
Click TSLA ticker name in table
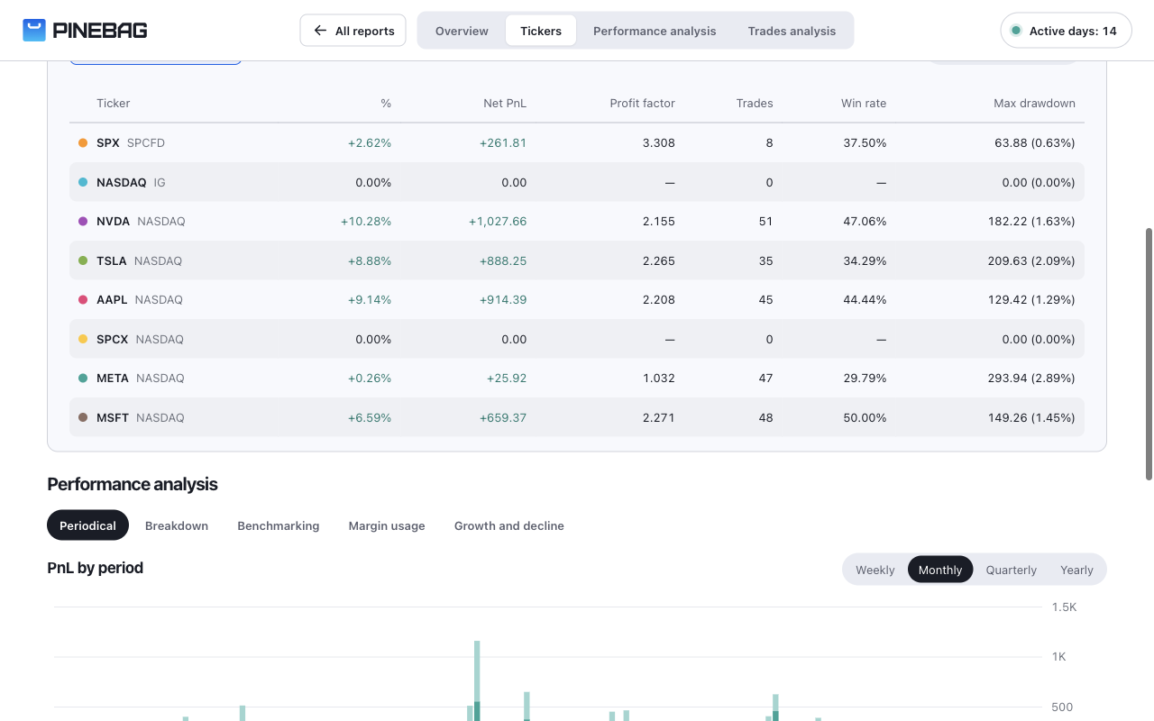112,260
